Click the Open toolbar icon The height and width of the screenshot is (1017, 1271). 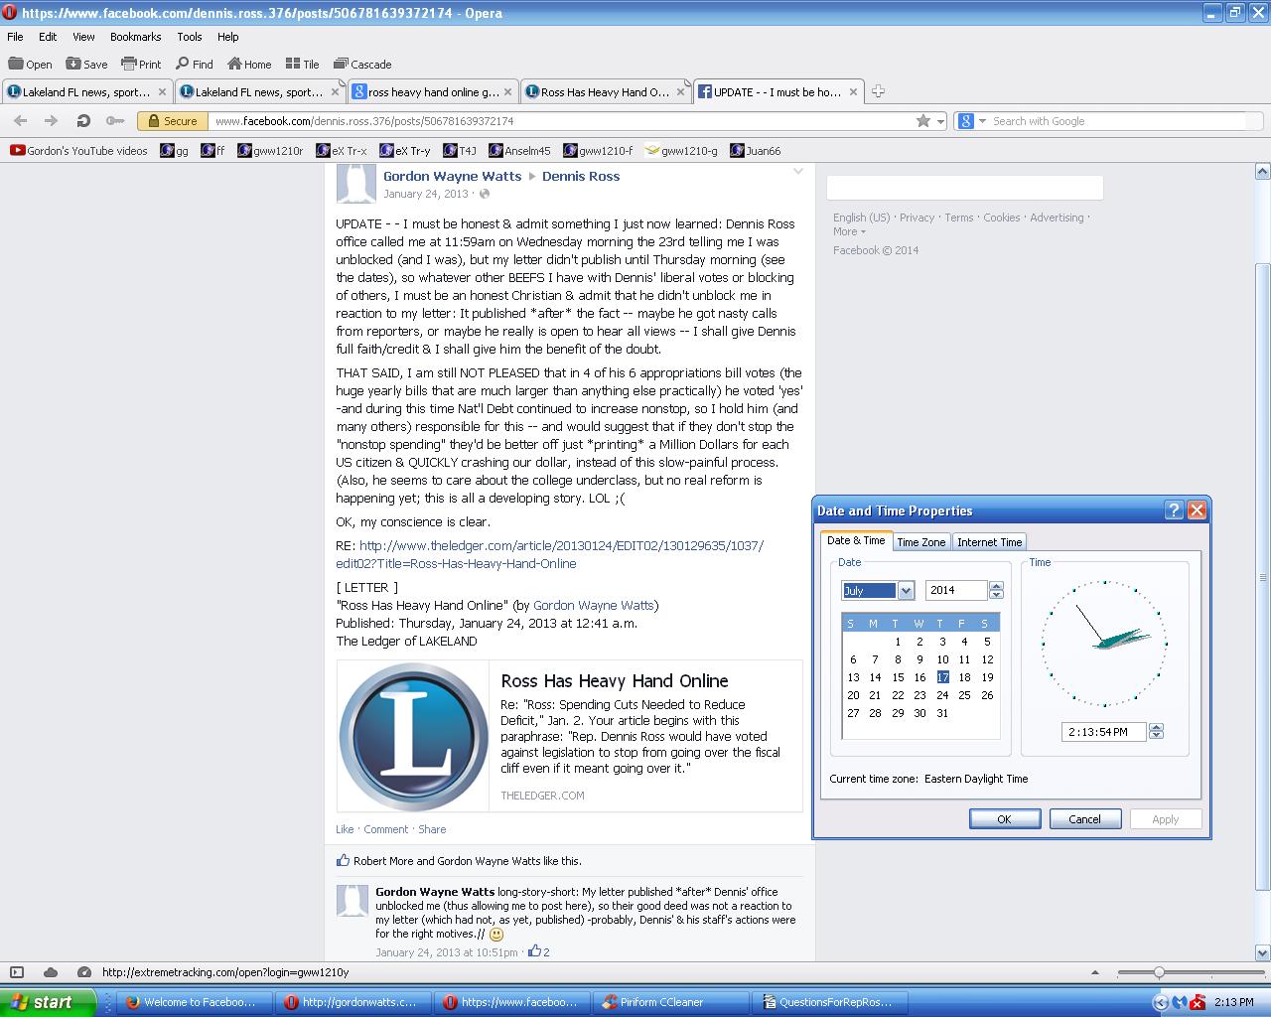17,64
